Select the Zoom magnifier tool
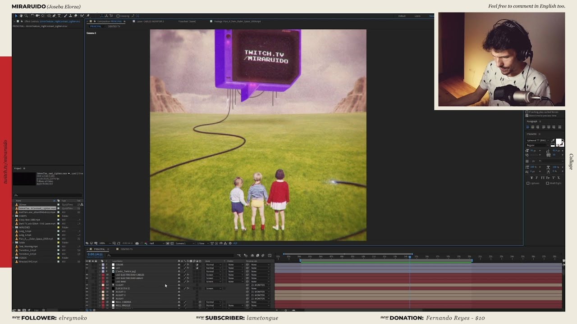Screen dimensions: 577x324 coord(26,16)
